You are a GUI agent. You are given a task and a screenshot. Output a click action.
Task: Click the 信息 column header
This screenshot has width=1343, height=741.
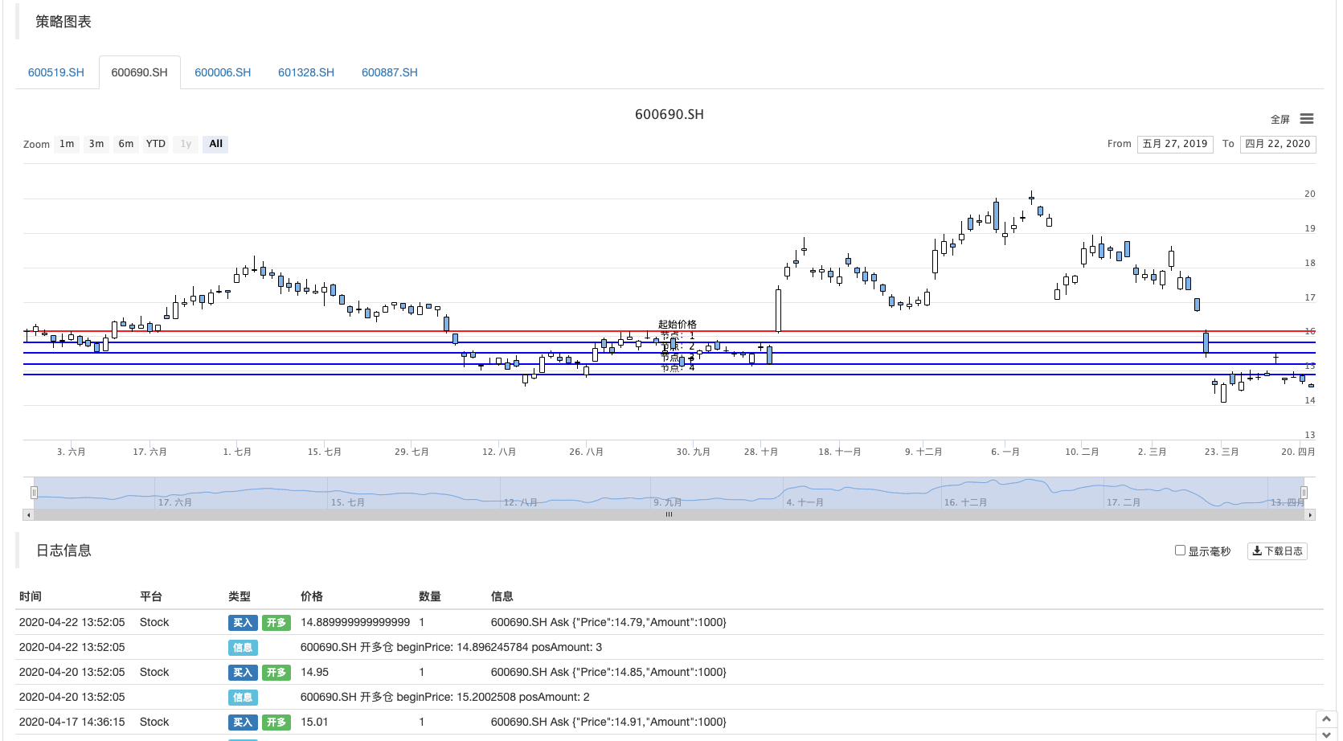click(502, 596)
